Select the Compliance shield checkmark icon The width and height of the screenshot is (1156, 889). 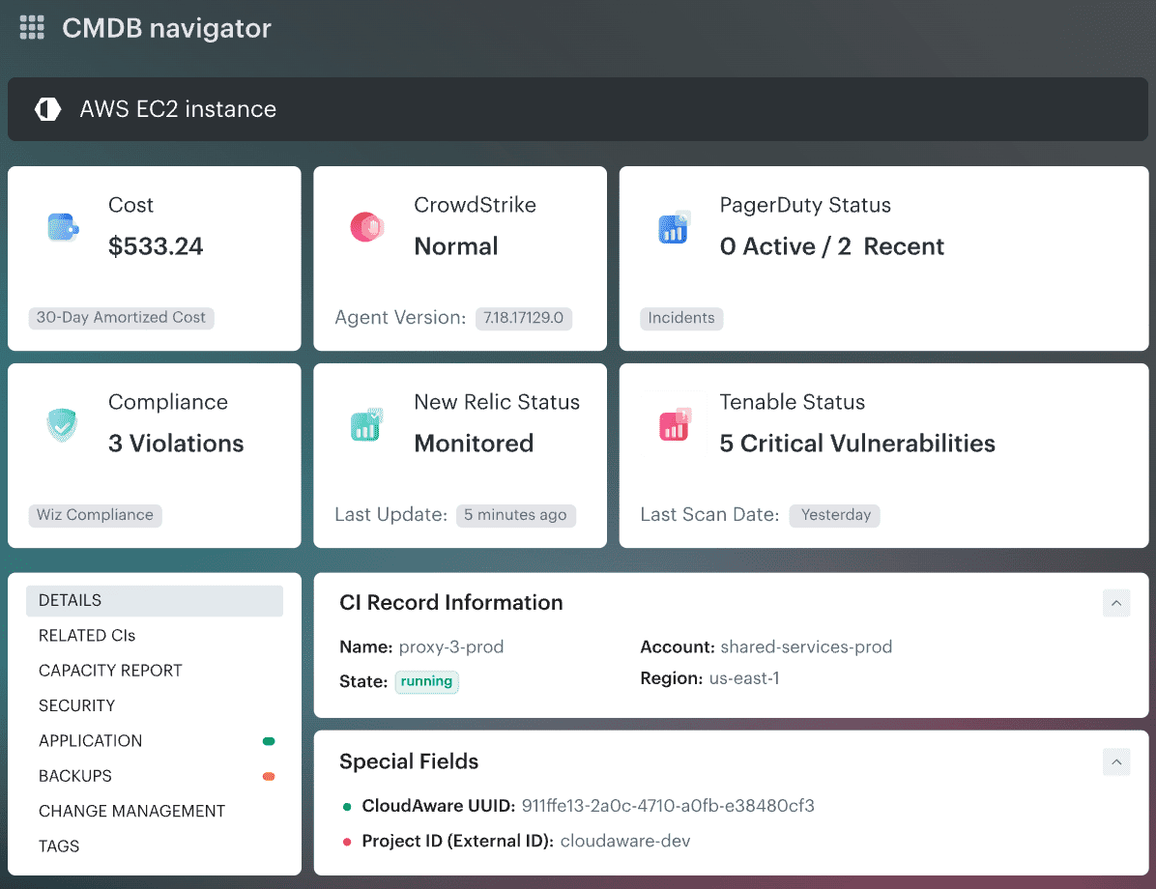pyautogui.click(x=62, y=423)
